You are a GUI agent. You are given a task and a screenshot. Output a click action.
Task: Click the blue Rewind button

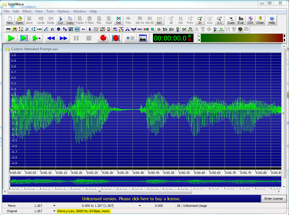(x=51, y=38)
